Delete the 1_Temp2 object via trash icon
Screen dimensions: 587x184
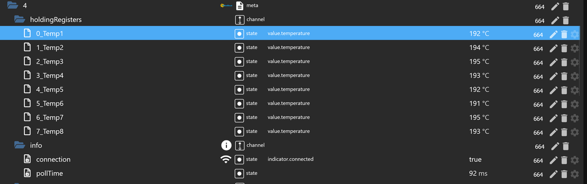tap(564, 48)
